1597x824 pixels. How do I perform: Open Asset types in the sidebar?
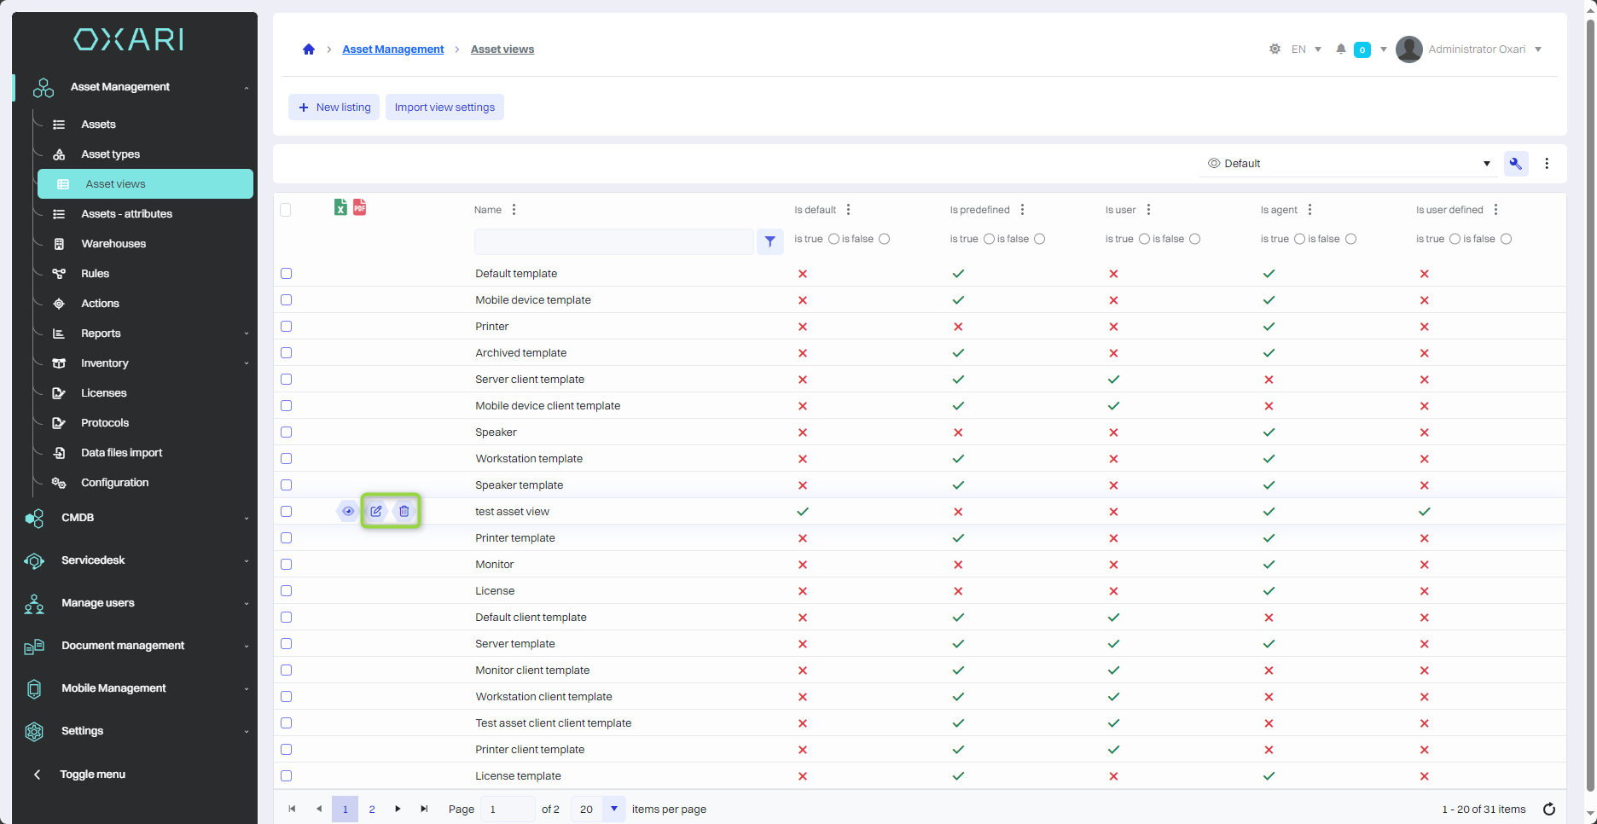pyautogui.click(x=110, y=154)
